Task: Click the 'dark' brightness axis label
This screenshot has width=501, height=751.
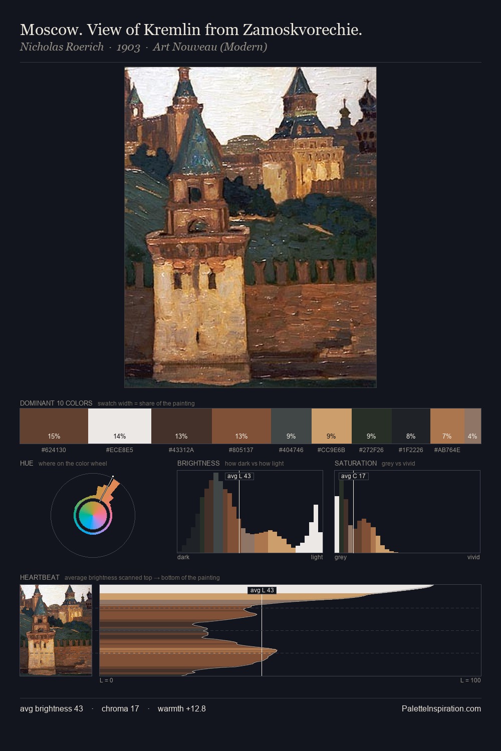Action: point(183,557)
